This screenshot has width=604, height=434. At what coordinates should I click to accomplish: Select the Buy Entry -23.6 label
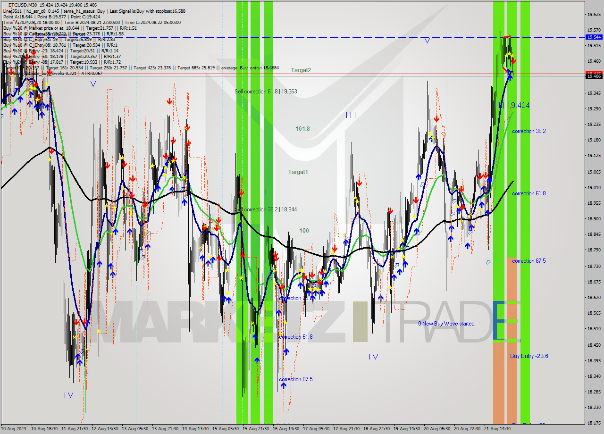(x=529, y=356)
